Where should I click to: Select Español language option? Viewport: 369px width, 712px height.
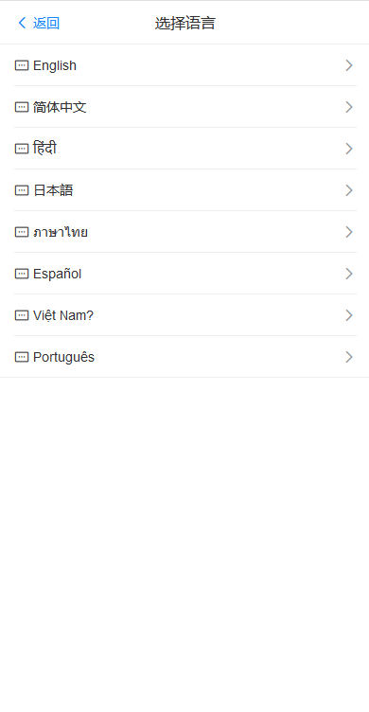pyautogui.click(x=185, y=274)
